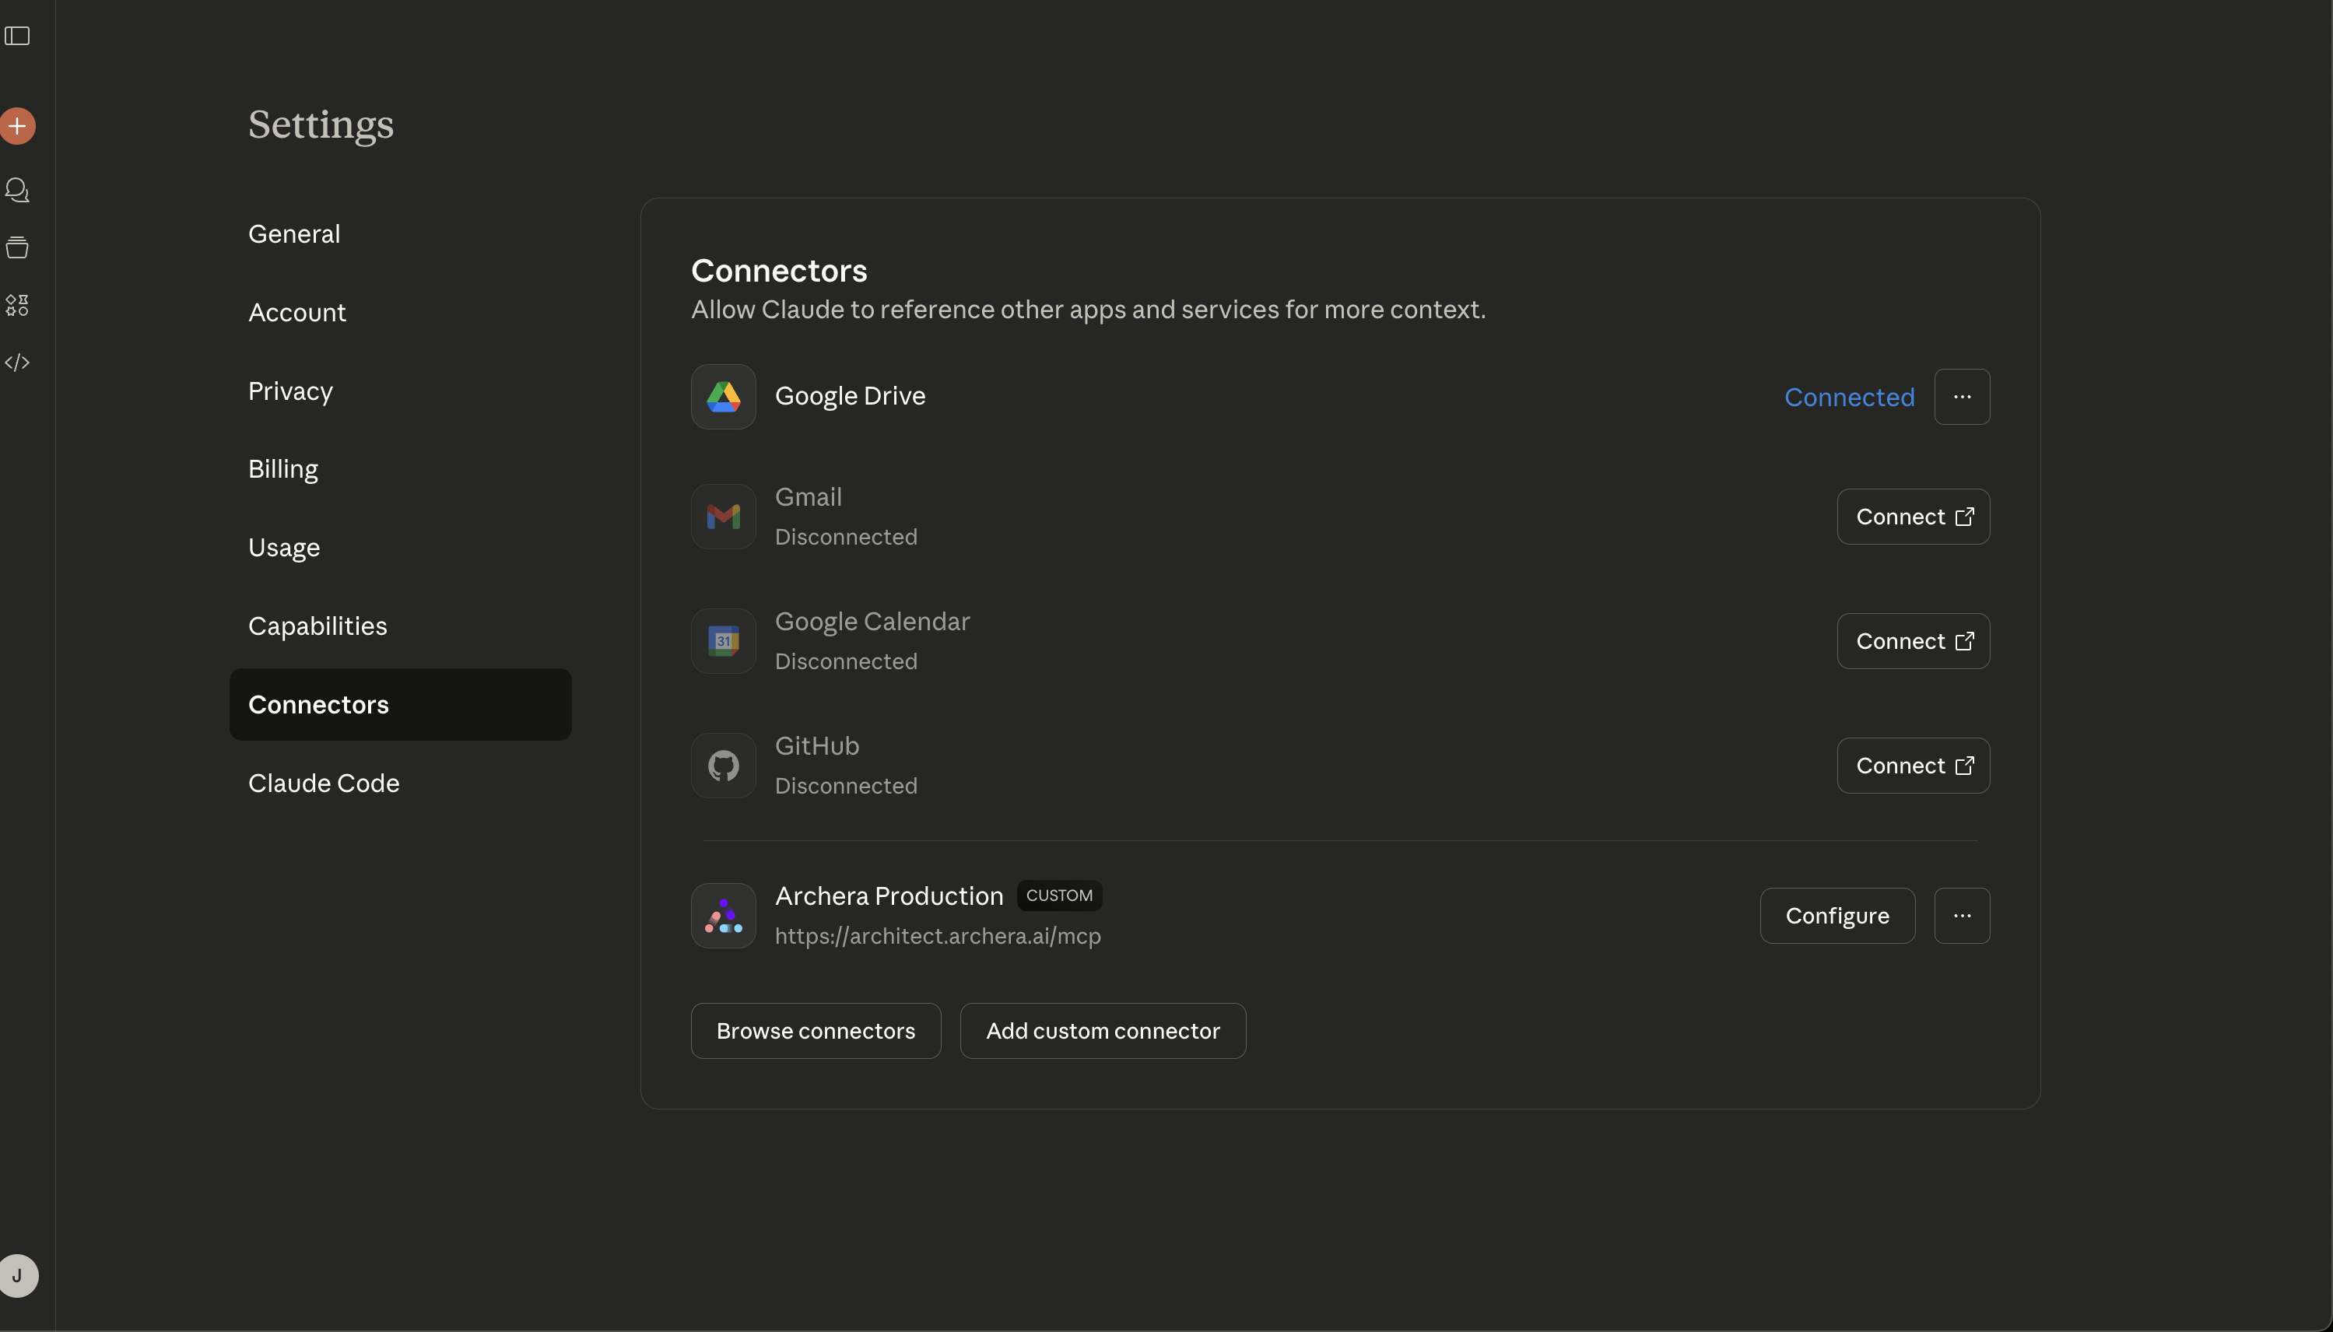Click the Google Calendar connector icon

(722, 640)
